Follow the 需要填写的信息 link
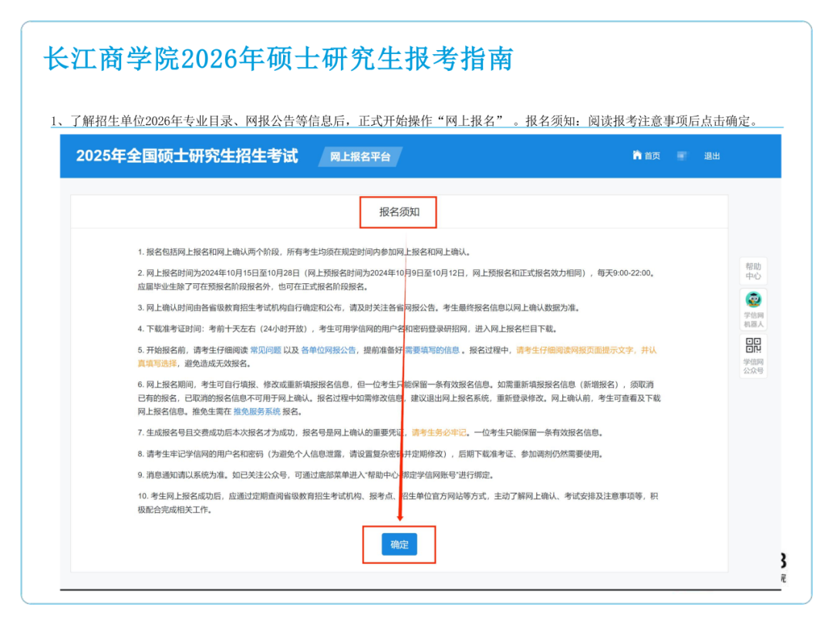 tap(433, 350)
